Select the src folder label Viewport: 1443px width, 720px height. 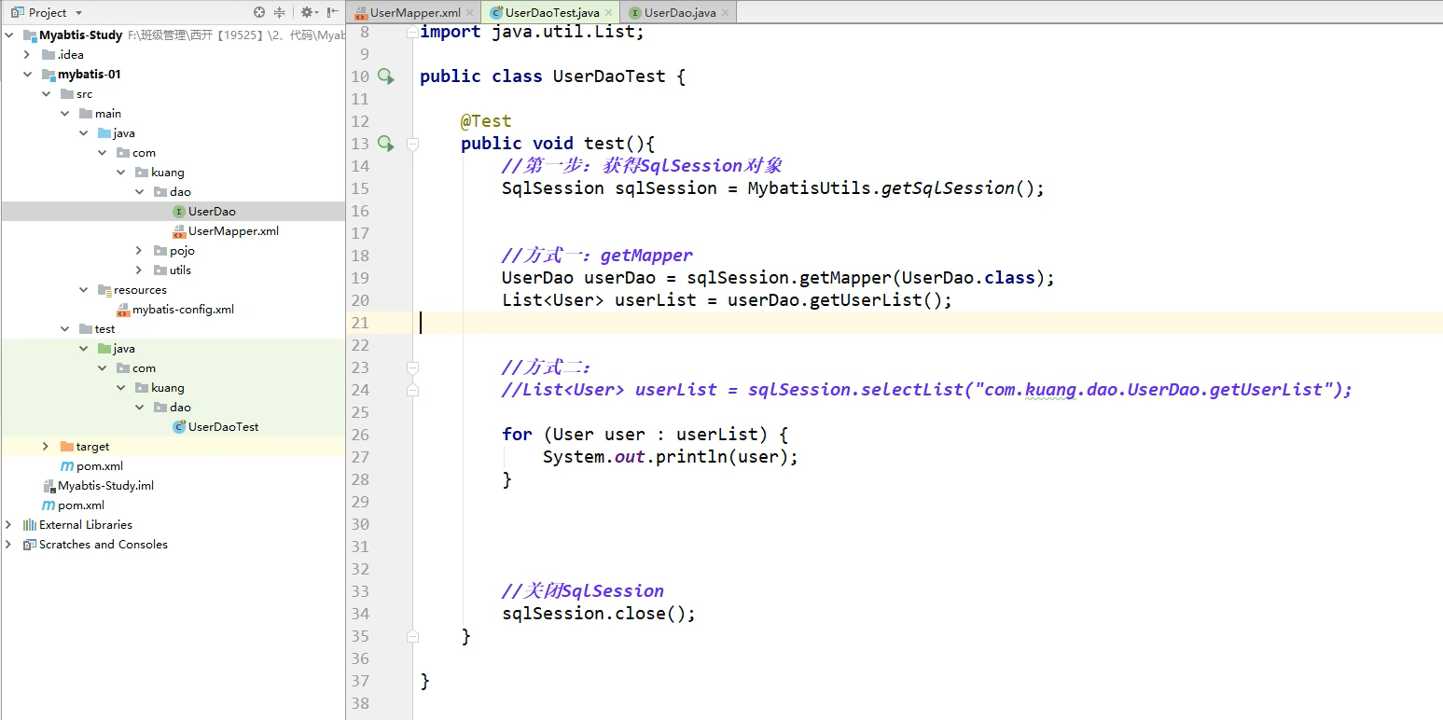pos(85,94)
